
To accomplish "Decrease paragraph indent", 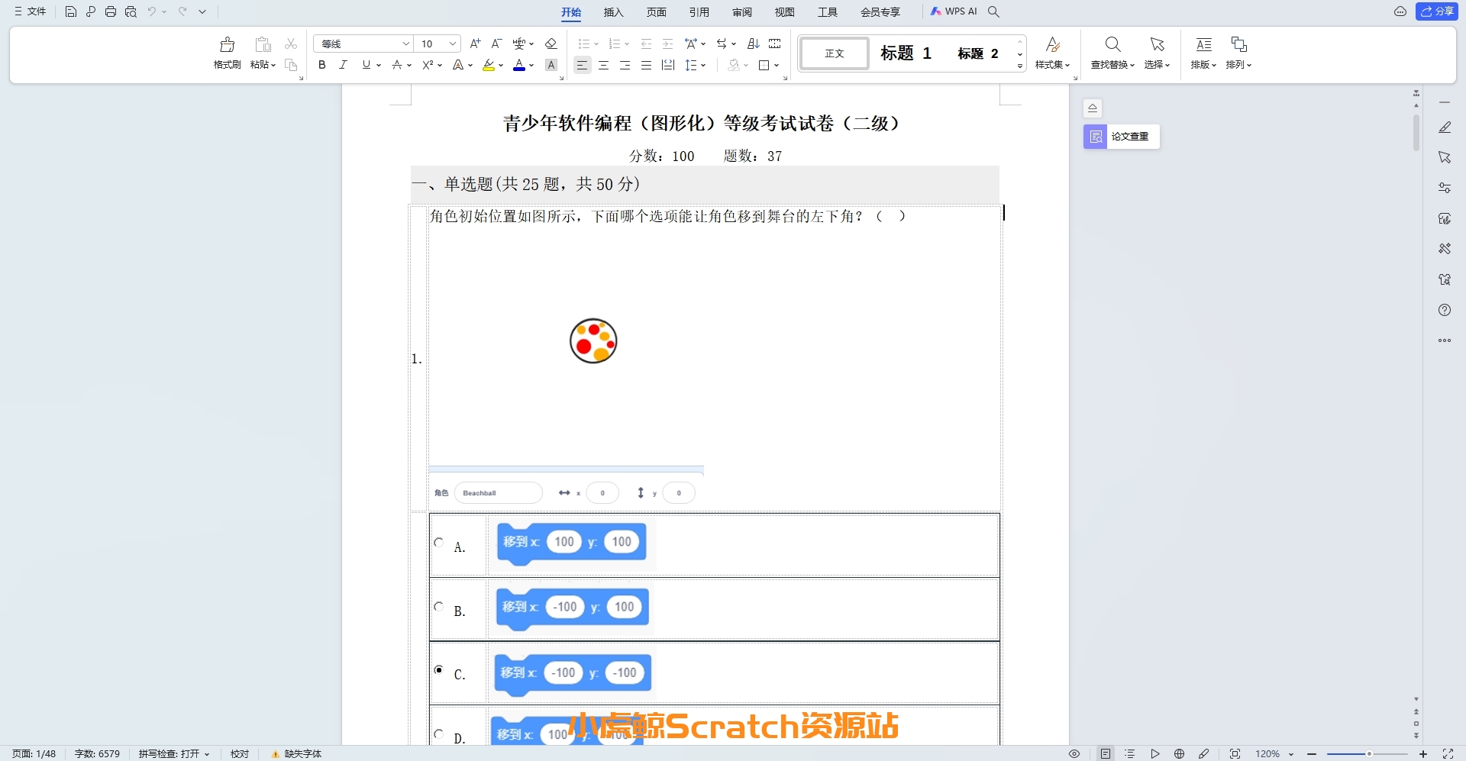I will 646,44.
